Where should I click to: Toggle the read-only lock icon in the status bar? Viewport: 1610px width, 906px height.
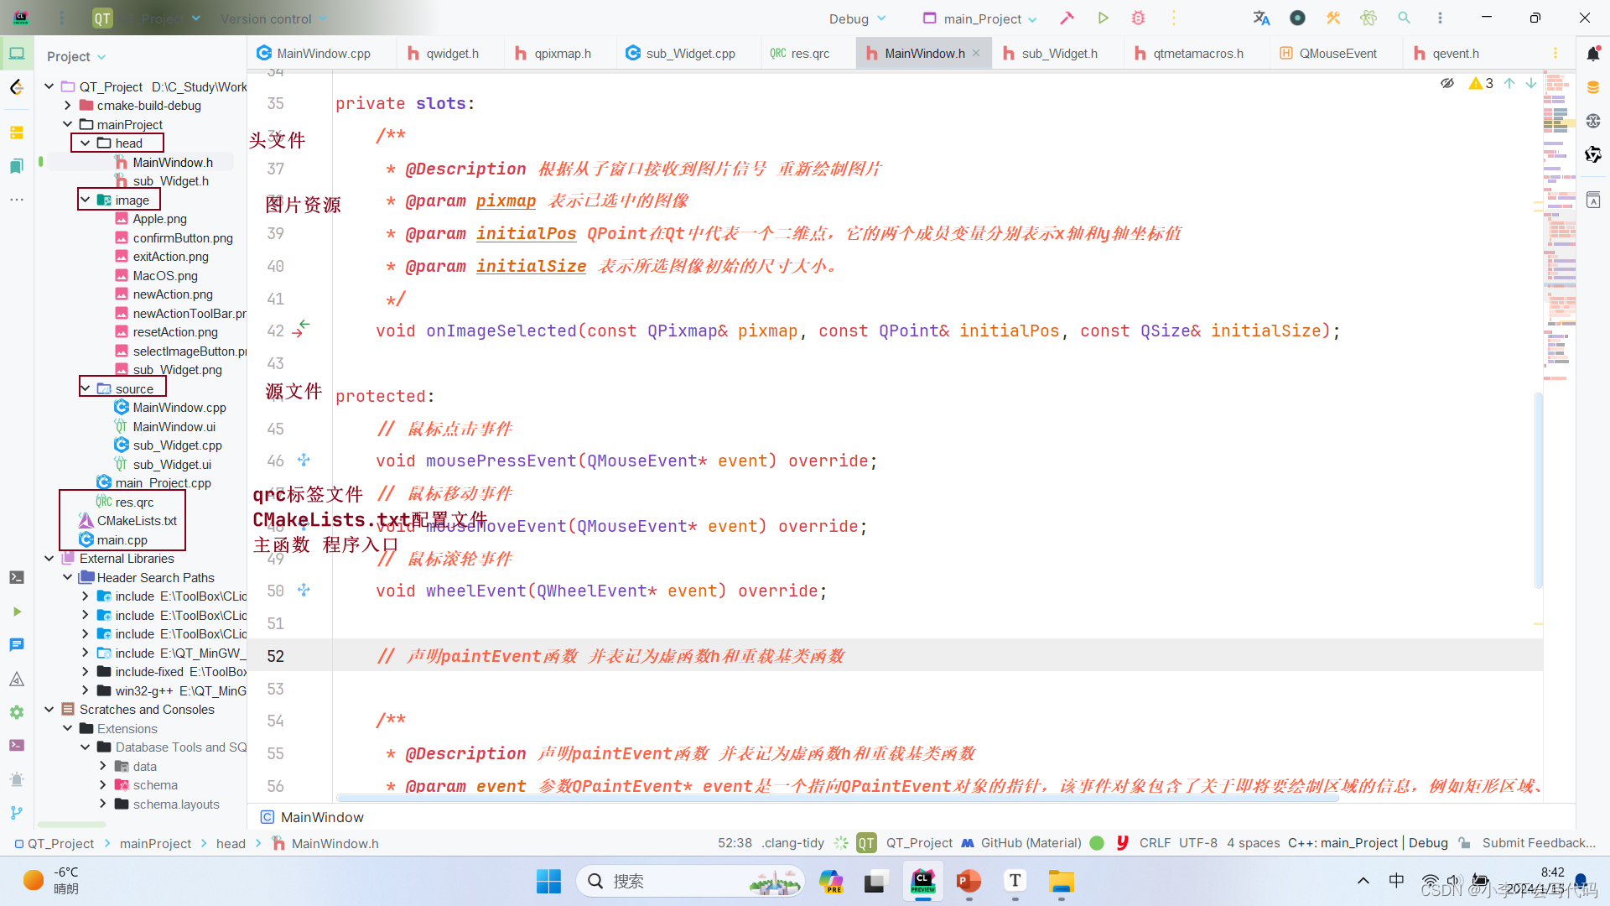point(1464,843)
